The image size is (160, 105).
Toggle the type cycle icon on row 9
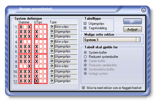[52, 66]
